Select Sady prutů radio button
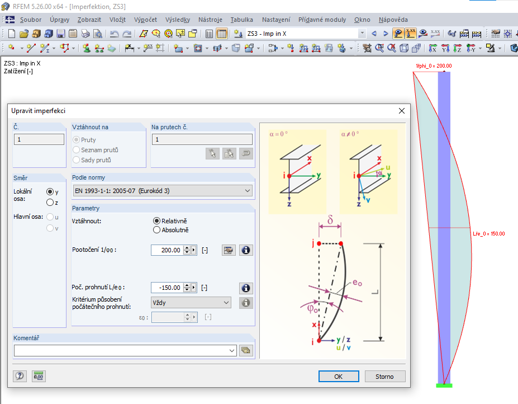This screenshot has width=518, height=404. click(x=77, y=160)
